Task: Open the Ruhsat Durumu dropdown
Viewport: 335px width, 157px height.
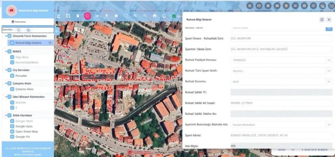Action: [281, 82]
